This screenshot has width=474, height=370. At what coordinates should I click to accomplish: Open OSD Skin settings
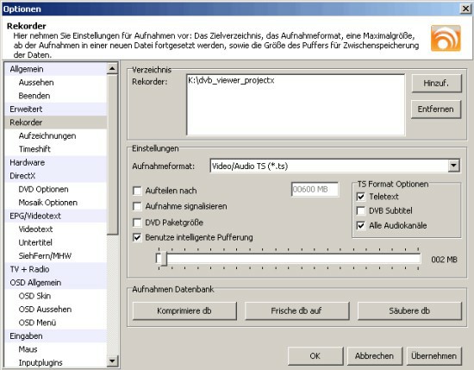pos(34,296)
